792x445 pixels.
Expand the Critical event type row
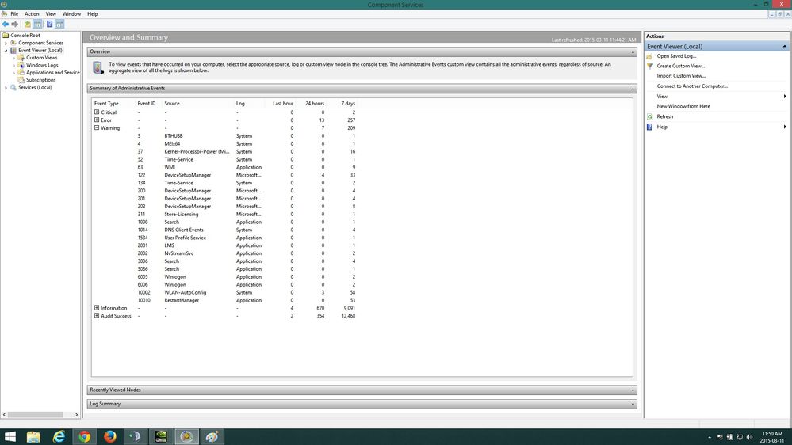pos(97,112)
